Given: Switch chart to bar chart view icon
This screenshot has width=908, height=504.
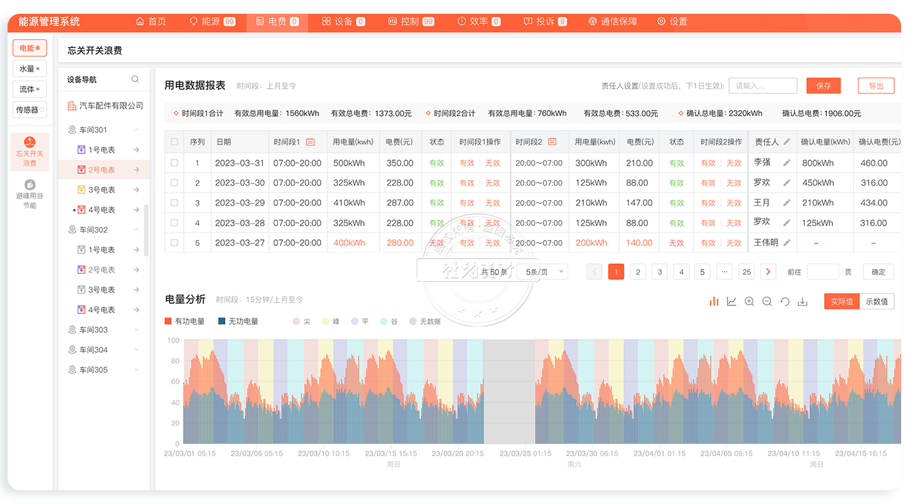Looking at the screenshot, I should pyautogui.click(x=714, y=301).
